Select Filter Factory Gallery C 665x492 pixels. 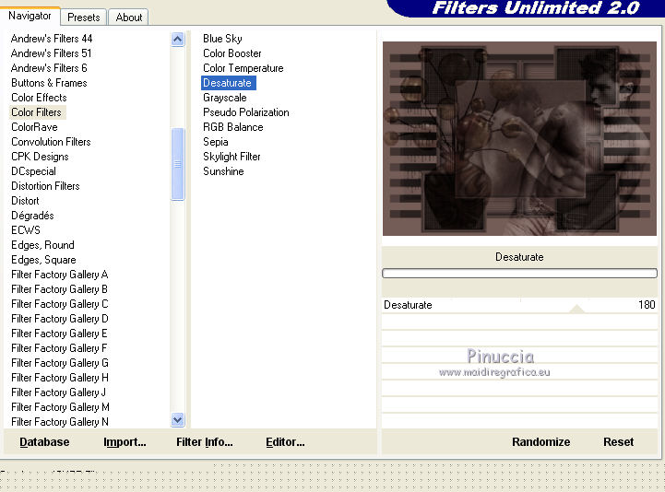[x=59, y=304]
